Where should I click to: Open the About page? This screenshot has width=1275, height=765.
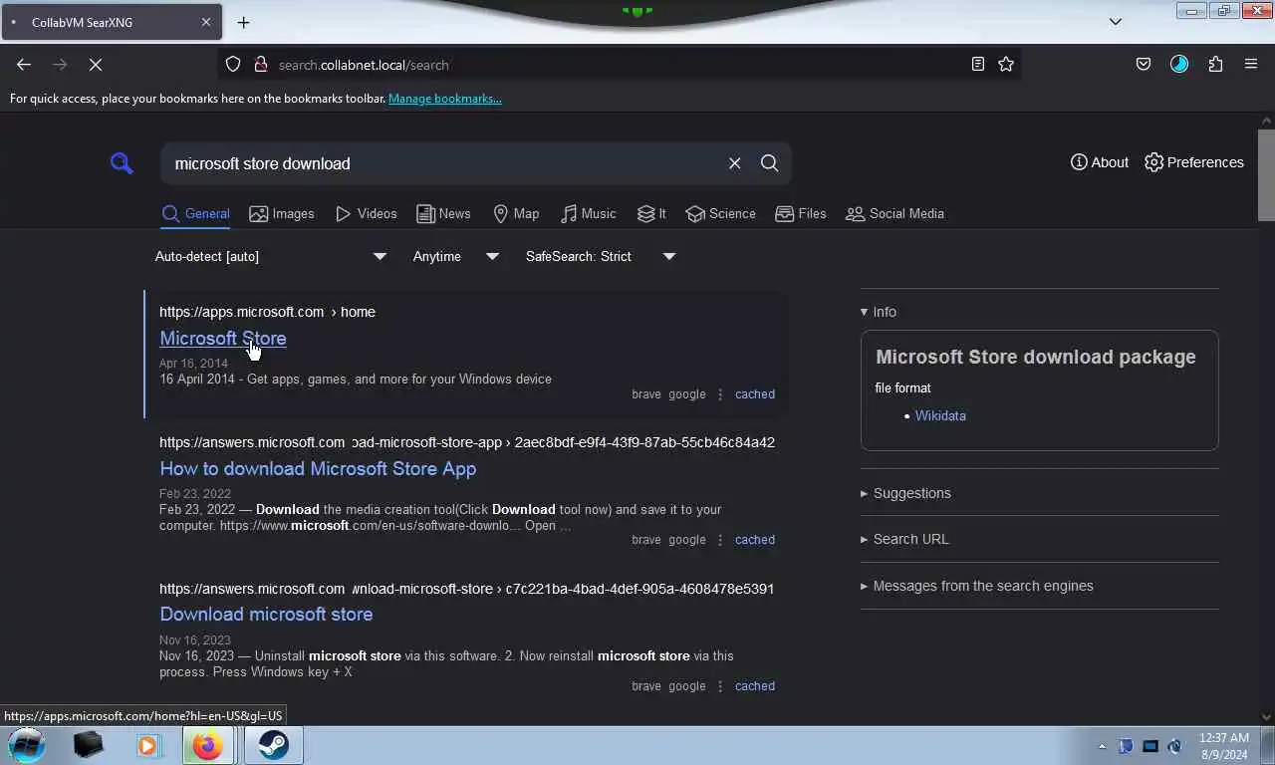click(1100, 162)
